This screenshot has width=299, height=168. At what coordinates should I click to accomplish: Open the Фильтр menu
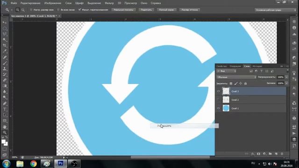pos(109,3)
